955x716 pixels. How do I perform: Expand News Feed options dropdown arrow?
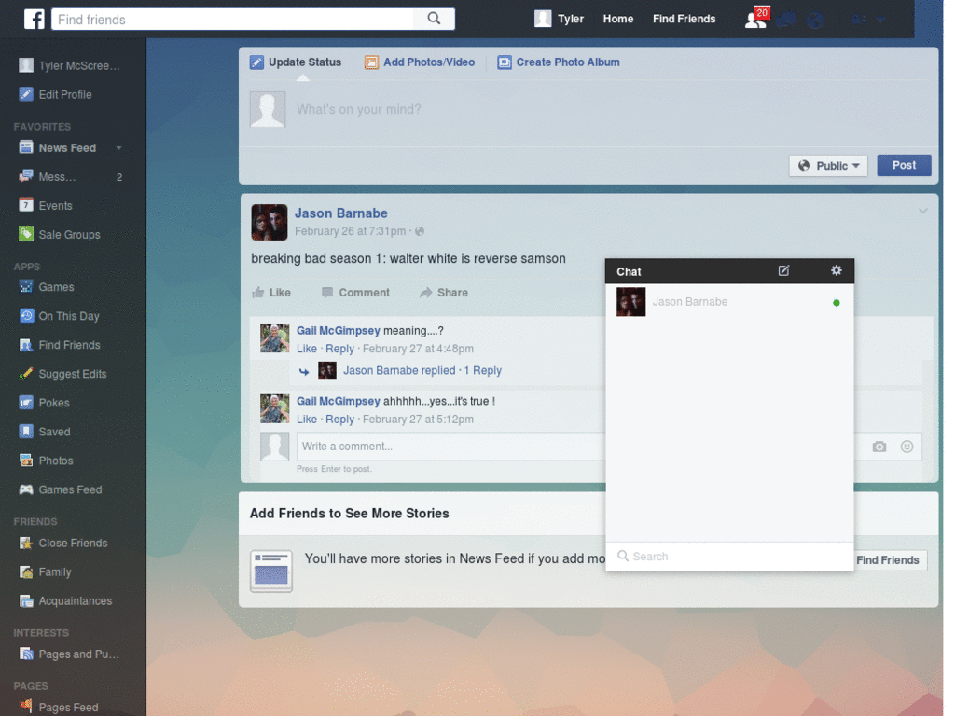(x=118, y=148)
